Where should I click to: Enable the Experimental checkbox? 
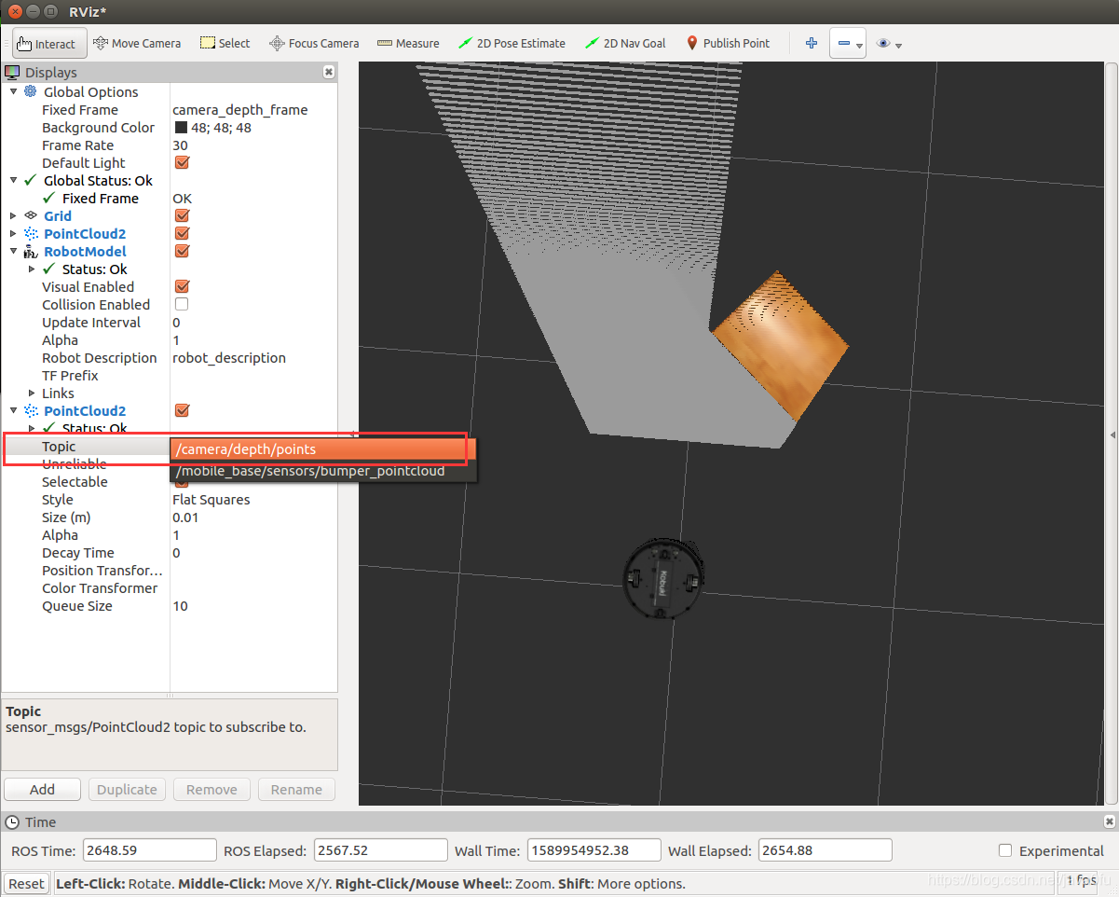point(1005,850)
